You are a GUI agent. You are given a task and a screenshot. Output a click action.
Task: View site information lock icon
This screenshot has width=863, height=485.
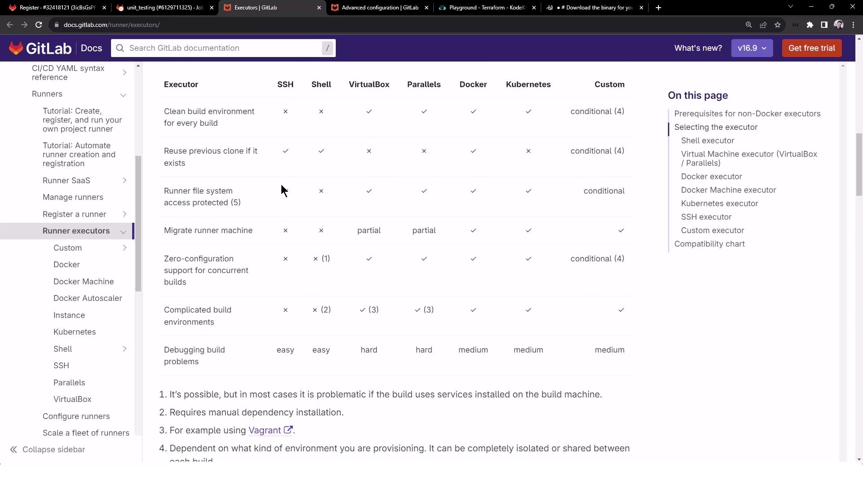(56, 25)
